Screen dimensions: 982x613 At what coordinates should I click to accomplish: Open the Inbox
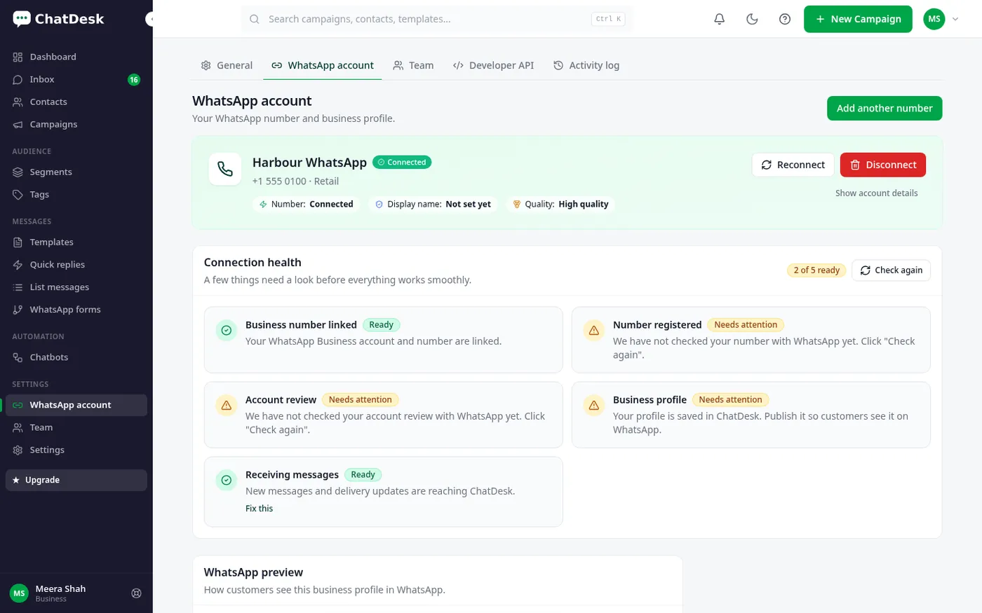coord(76,79)
